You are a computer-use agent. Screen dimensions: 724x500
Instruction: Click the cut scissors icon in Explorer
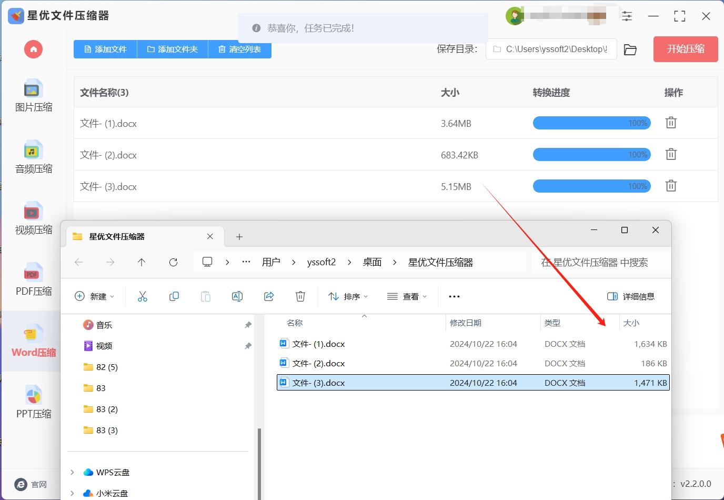142,296
